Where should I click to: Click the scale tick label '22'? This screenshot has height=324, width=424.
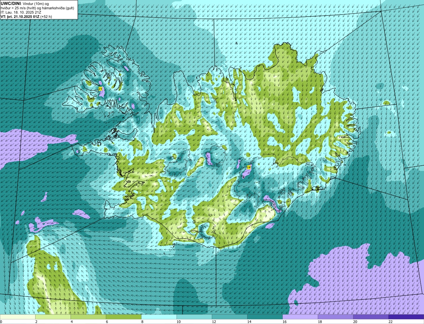tap(391, 322)
